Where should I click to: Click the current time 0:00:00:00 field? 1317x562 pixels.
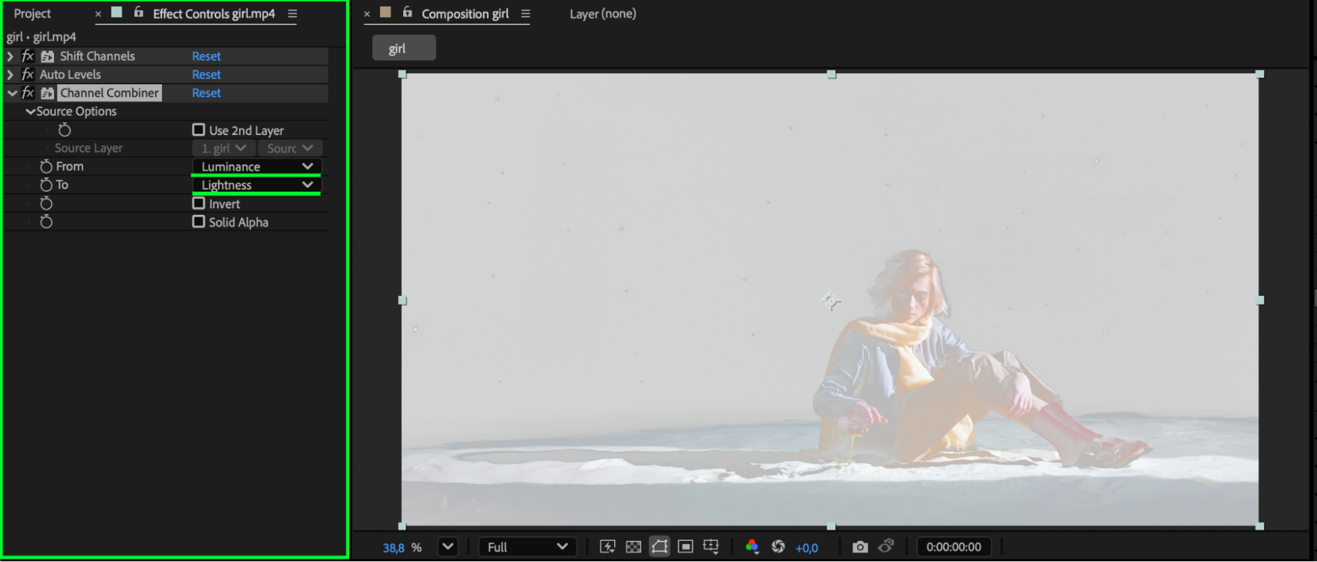[x=953, y=547]
